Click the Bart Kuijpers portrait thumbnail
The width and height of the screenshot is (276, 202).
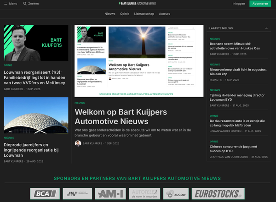[x=36, y=43]
